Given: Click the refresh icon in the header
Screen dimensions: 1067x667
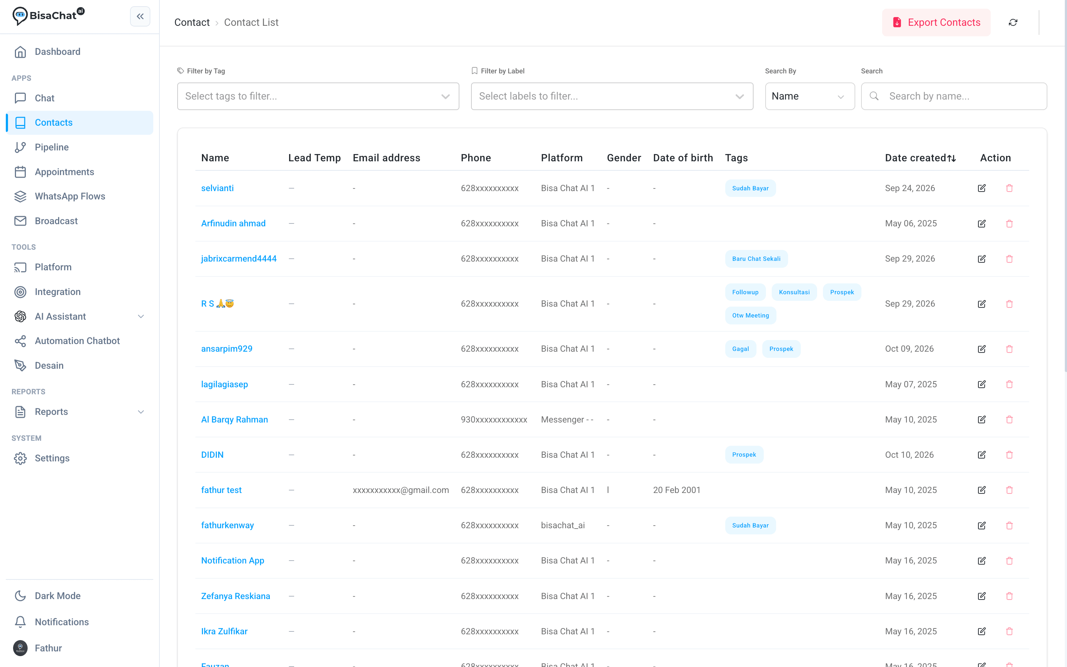Looking at the screenshot, I should tap(1013, 23).
